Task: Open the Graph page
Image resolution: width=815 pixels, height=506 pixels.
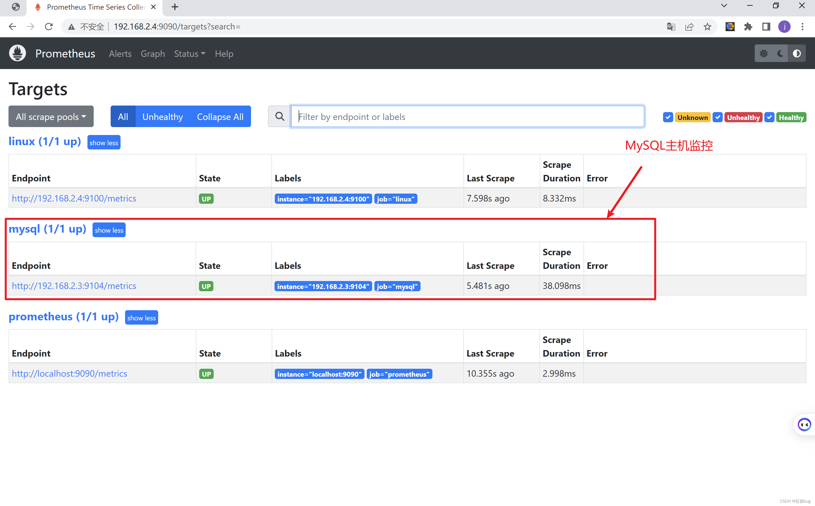Action: 153,53
